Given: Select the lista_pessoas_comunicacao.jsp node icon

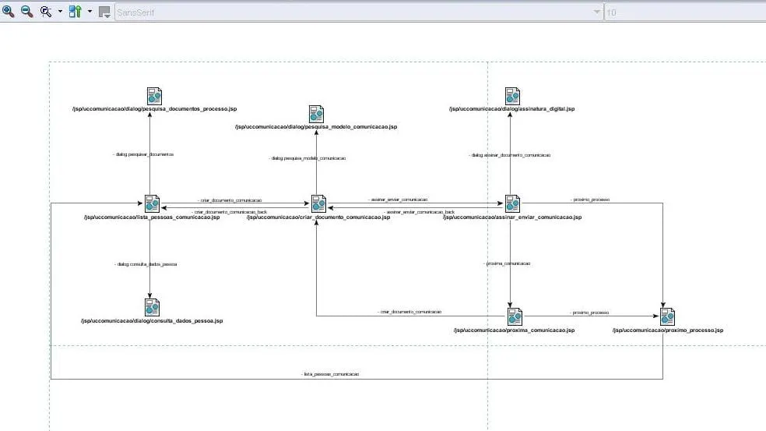Looking at the screenshot, I should pos(152,204).
